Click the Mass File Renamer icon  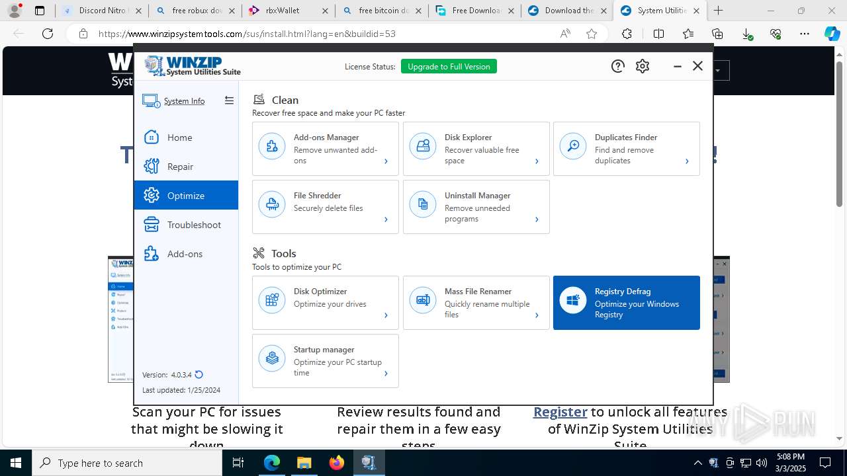click(423, 301)
